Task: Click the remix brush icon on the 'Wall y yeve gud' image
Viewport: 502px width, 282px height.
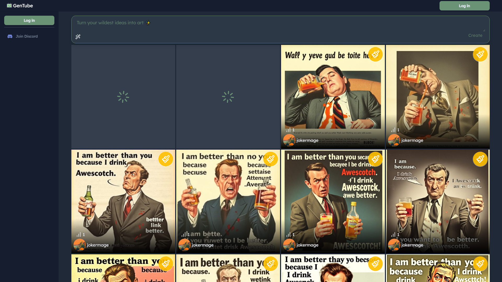Action: tap(375, 54)
